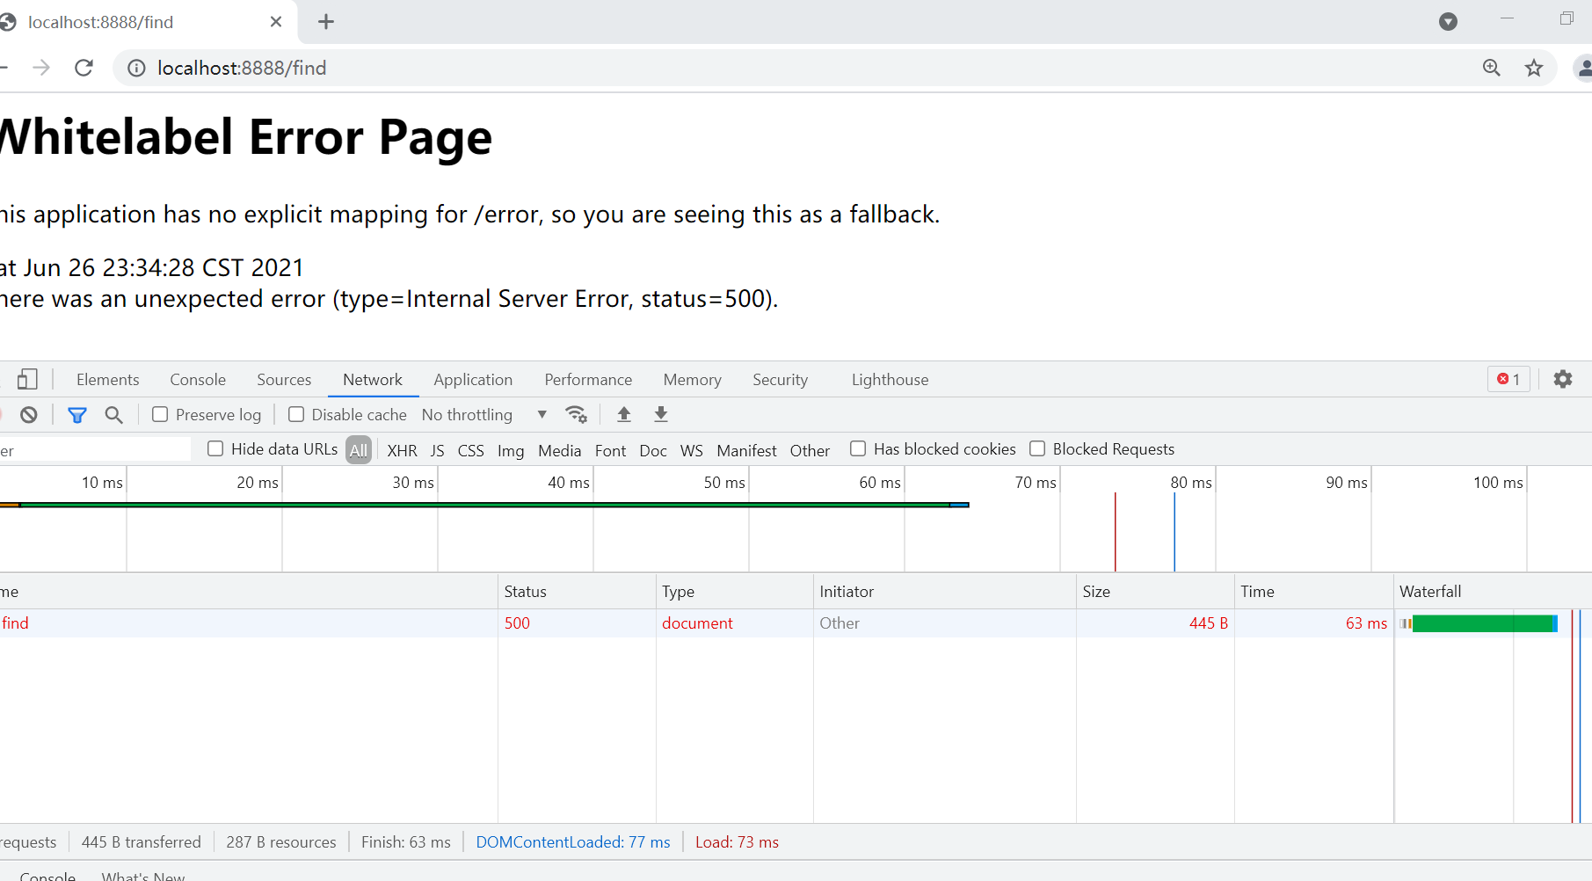Viewport: 1592px width, 881px height.
Task: Click the import HAR upload icon
Action: coord(624,414)
